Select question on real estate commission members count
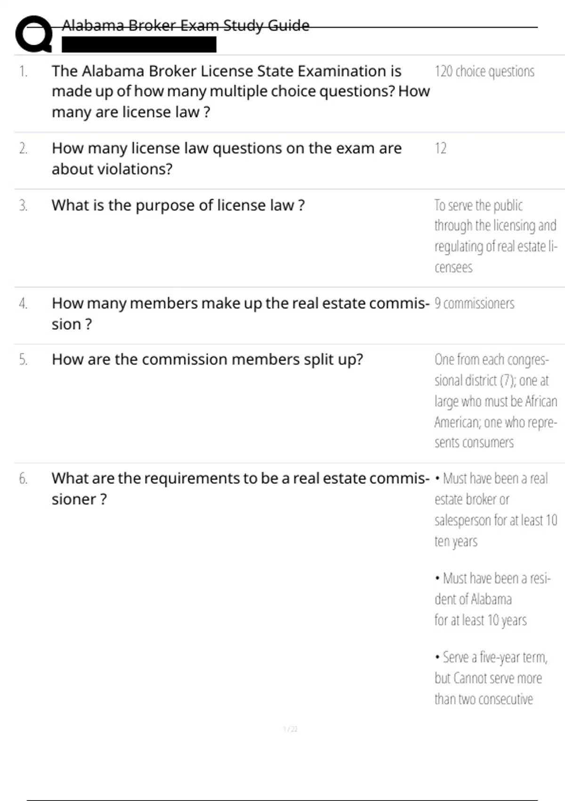Screen dimensions: 565x801 (x=241, y=313)
